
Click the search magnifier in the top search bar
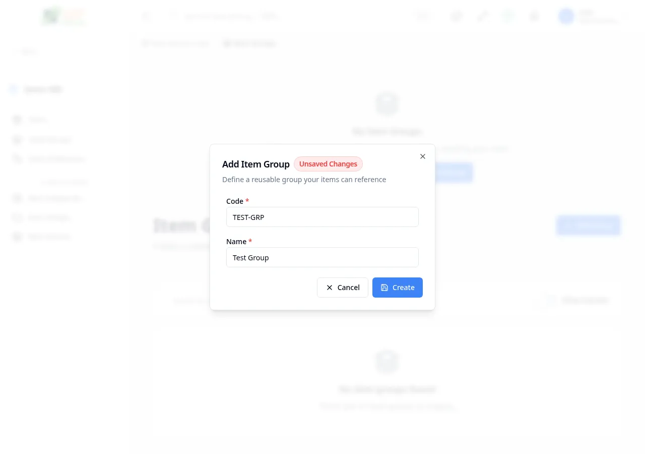[173, 16]
